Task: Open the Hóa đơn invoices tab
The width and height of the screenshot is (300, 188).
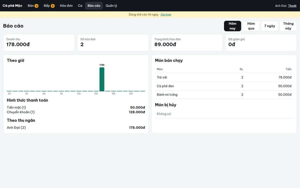Action: pyautogui.click(x=66, y=6)
